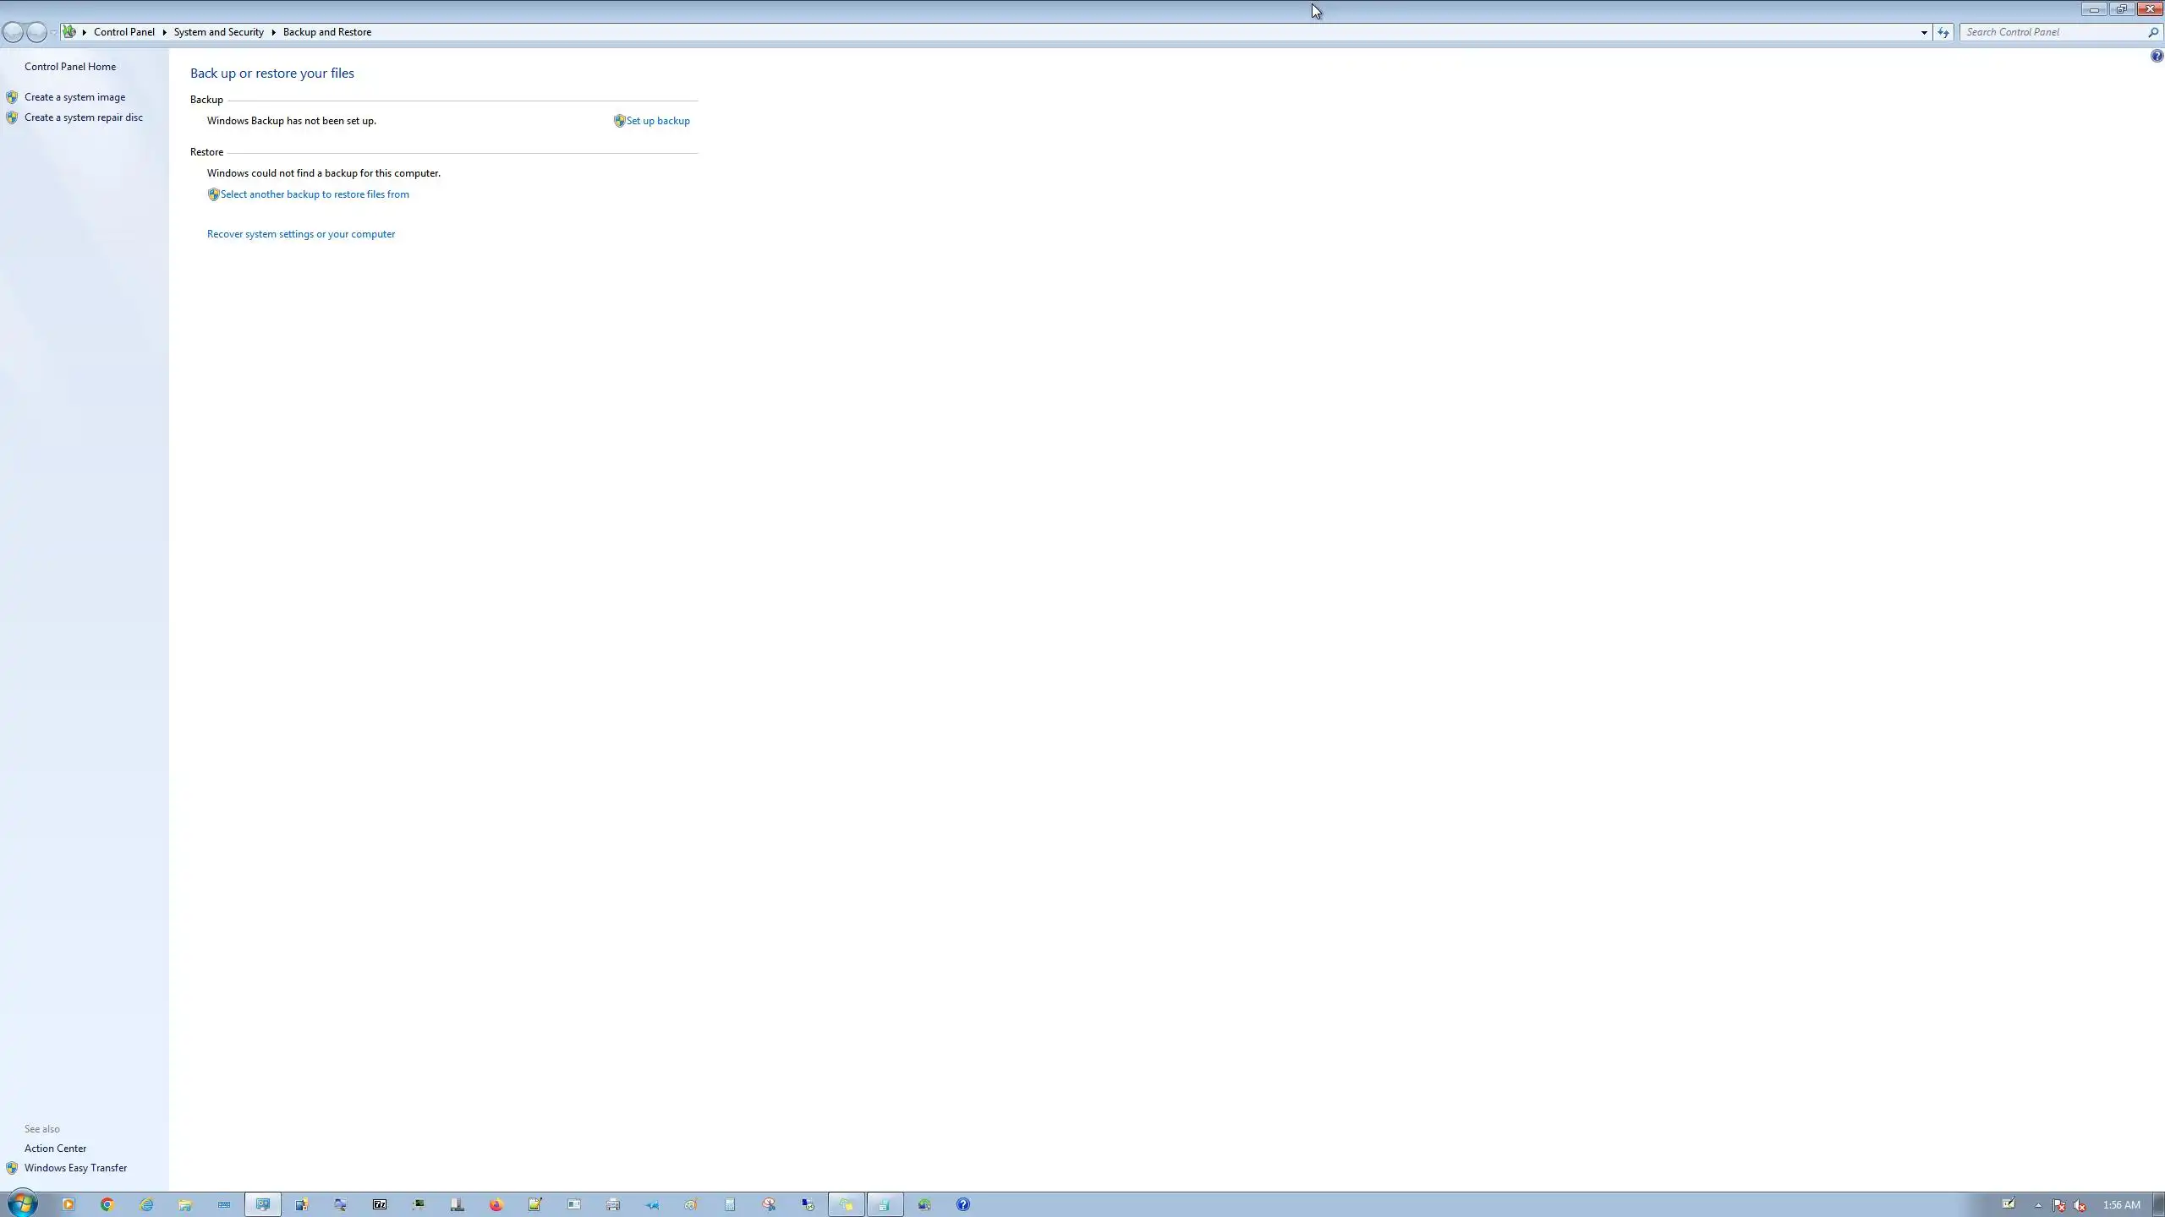Expand the address bar history dropdown
This screenshot has width=2165, height=1217.
(1924, 32)
